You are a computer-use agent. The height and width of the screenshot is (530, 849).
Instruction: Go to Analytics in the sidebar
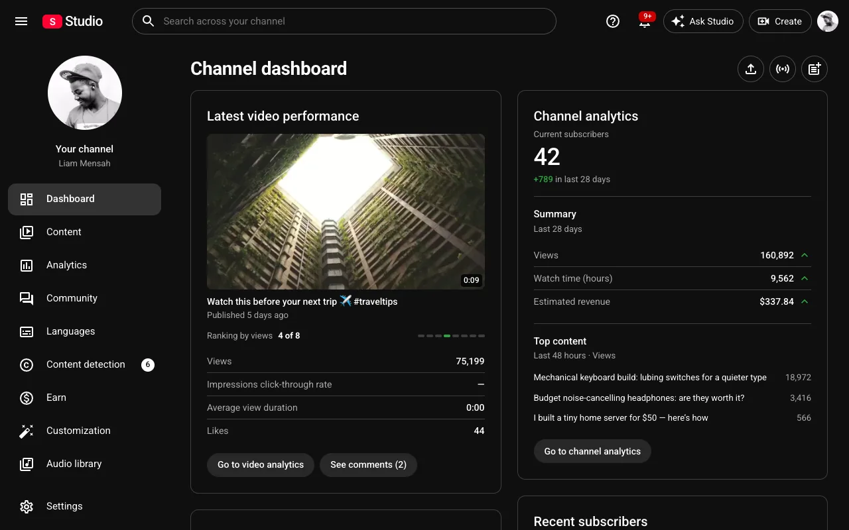84,265
